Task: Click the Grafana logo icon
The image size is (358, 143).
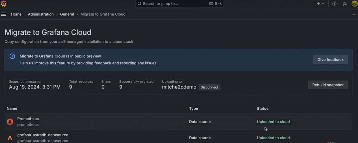Action: 4,4
